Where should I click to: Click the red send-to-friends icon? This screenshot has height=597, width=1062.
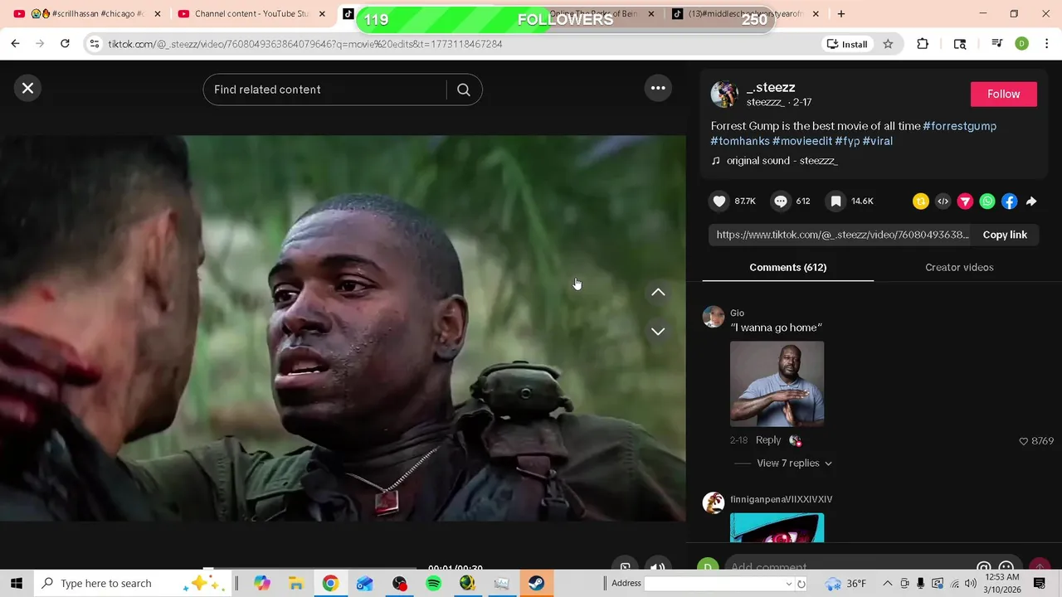coord(965,201)
